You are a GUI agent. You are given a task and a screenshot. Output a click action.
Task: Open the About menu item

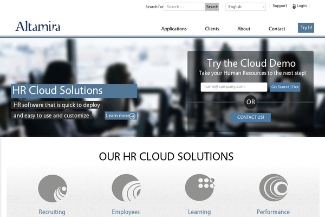tap(244, 29)
